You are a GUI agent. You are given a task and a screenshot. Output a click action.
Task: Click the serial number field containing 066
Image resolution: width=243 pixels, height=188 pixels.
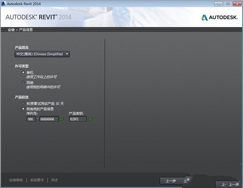(x=31, y=119)
